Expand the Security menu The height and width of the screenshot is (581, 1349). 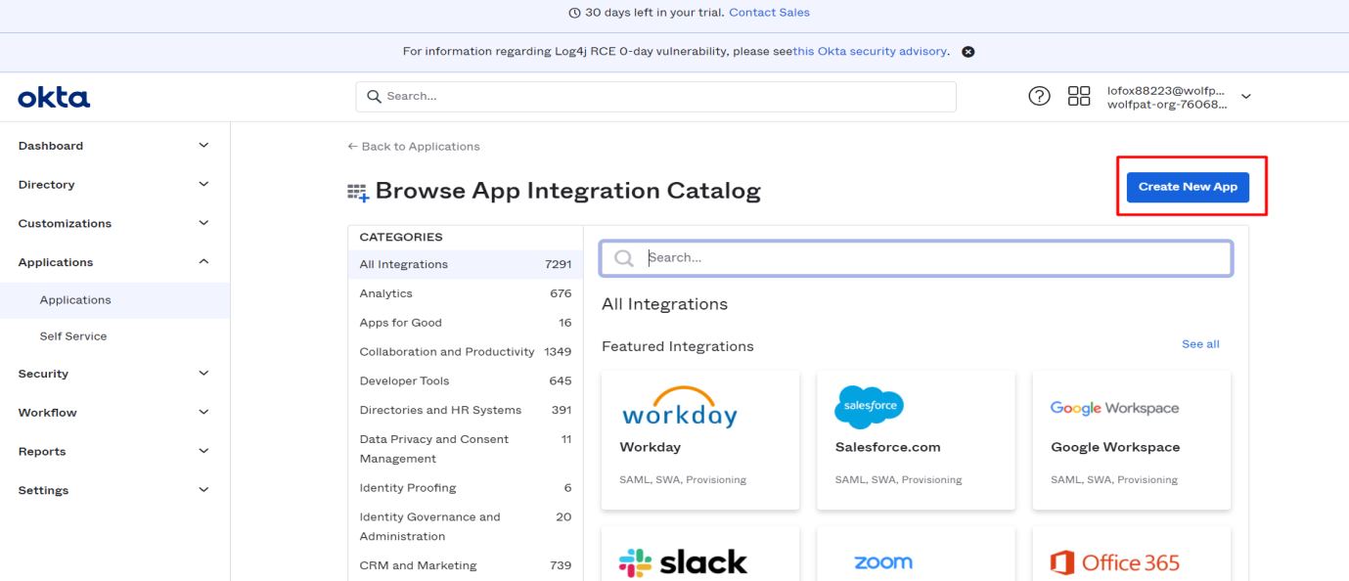point(114,374)
